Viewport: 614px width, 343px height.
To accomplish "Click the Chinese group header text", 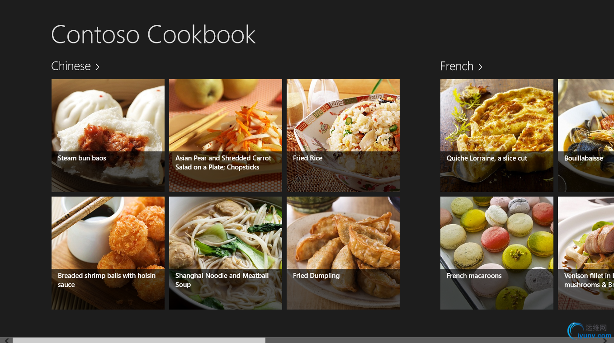I will point(71,66).
